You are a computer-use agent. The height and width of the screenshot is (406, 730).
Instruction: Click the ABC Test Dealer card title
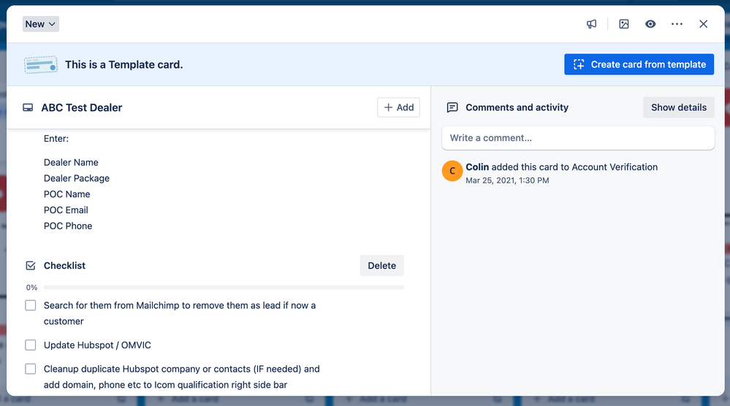tap(81, 108)
